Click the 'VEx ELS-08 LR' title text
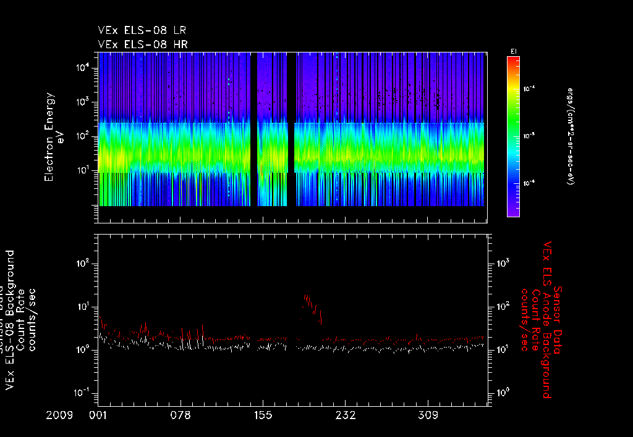Viewport: 633px width, 437px height. [x=142, y=30]
